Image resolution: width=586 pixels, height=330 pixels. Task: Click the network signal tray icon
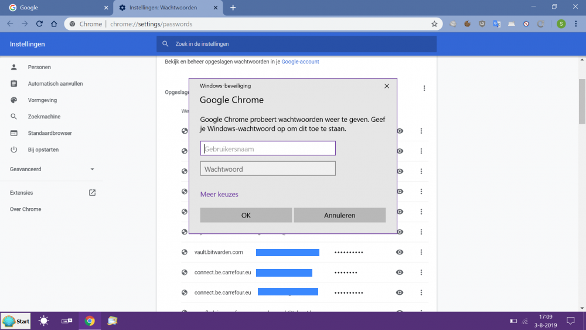pos(525,321)
